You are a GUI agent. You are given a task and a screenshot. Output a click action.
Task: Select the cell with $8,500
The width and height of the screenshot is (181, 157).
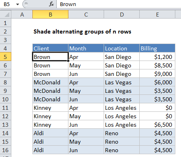pyautogui.click(x=157, y=65)
